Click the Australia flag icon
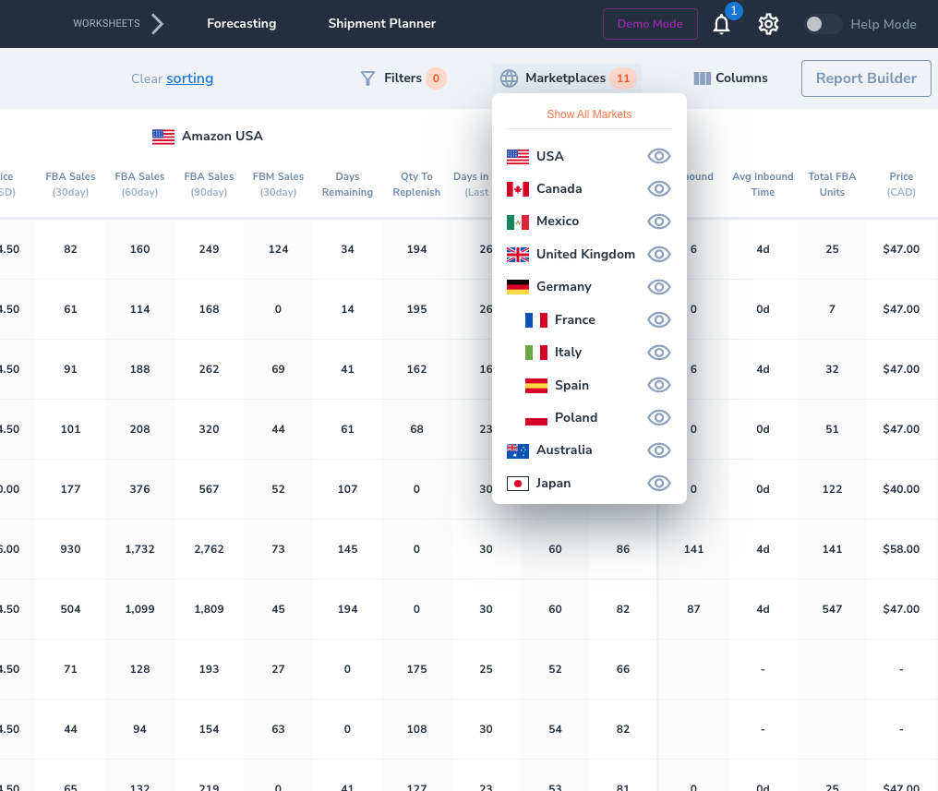 (x=518, y=450)
